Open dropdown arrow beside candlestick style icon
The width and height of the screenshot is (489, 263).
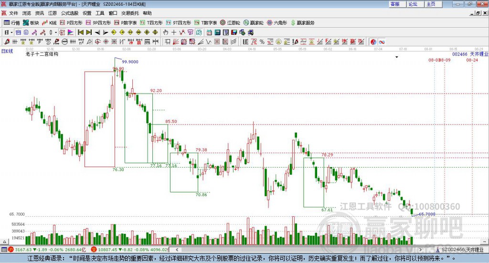point(56,32)
